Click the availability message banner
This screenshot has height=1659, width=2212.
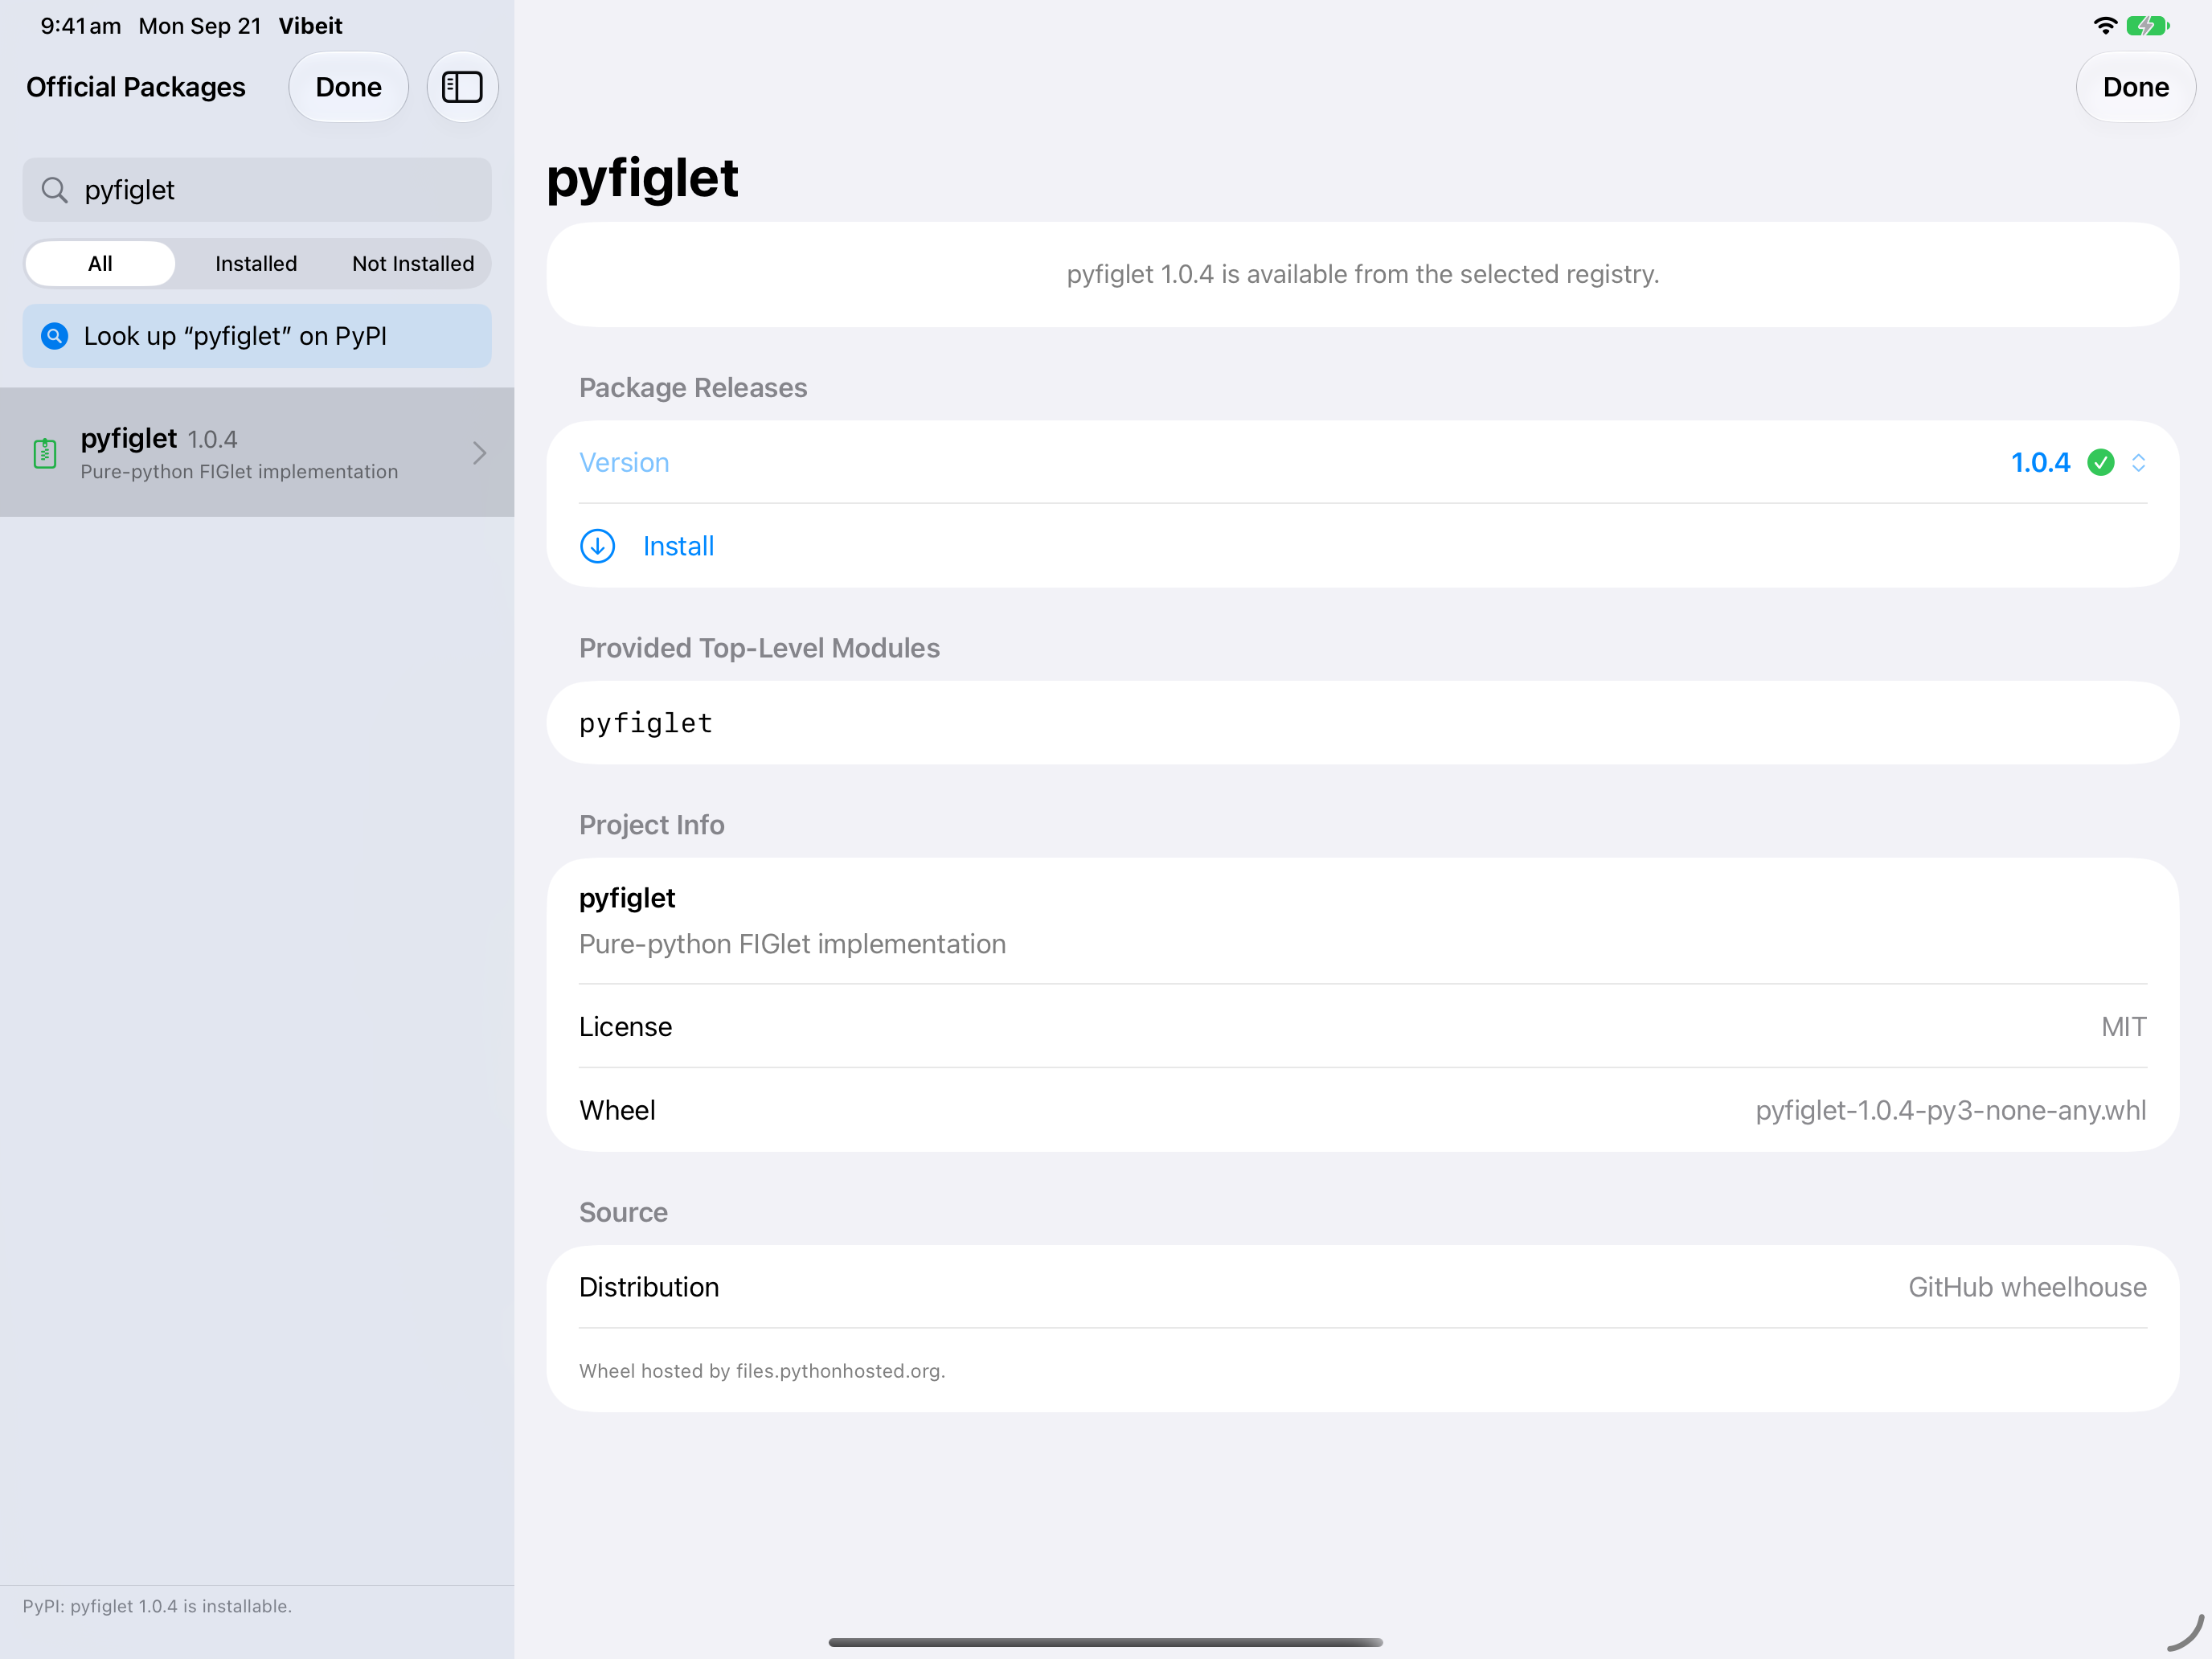point(1362,274)
